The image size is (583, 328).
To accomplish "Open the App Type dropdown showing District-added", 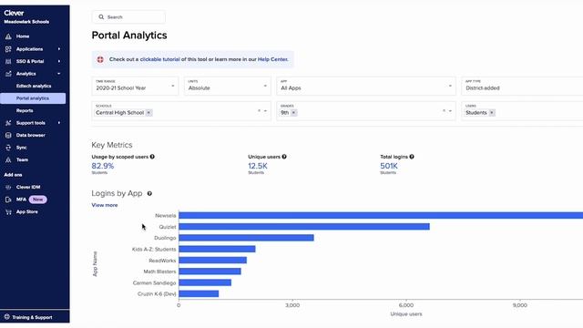I will pyautogui.click(x=522, y=86).
